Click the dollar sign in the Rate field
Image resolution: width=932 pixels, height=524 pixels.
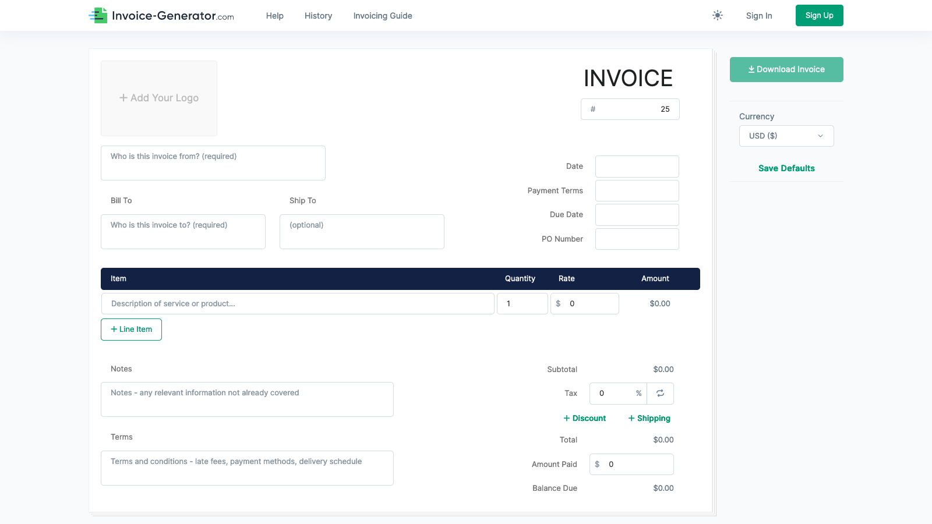tap(557, 303)
